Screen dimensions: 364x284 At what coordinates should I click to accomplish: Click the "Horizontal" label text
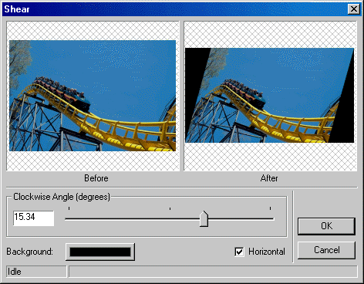pos(267,252)
